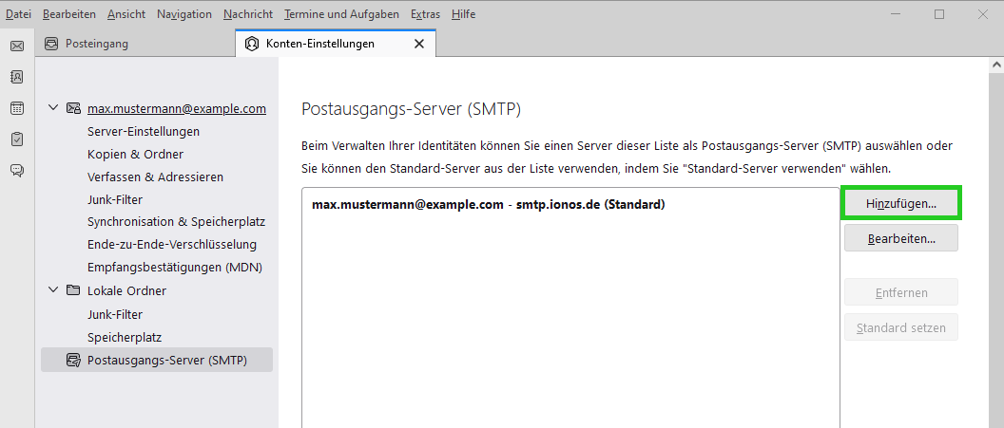This screenshot has width=1004, height=428.
Task: Open Verfassen & Adressieren settings
Action: point(155,177)
